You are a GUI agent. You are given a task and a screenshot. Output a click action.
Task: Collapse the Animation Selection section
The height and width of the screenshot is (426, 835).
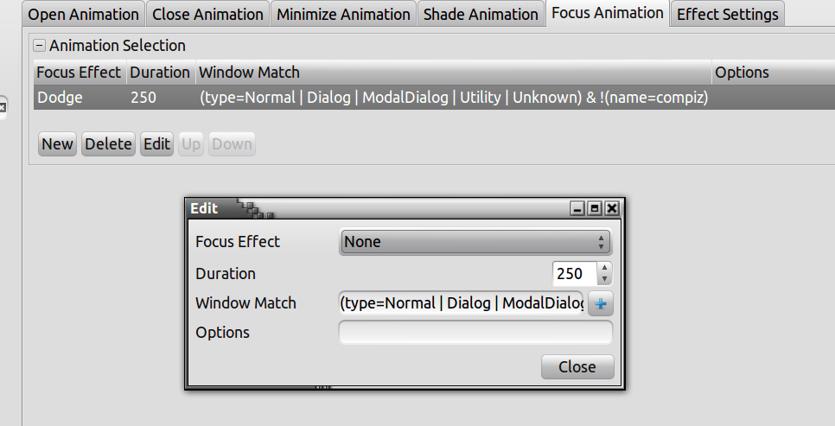(39, 45)
